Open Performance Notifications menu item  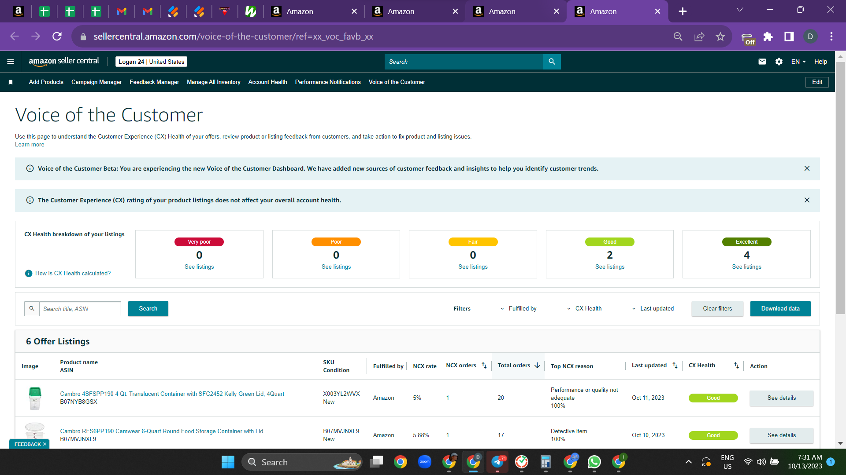coord(328,82)
